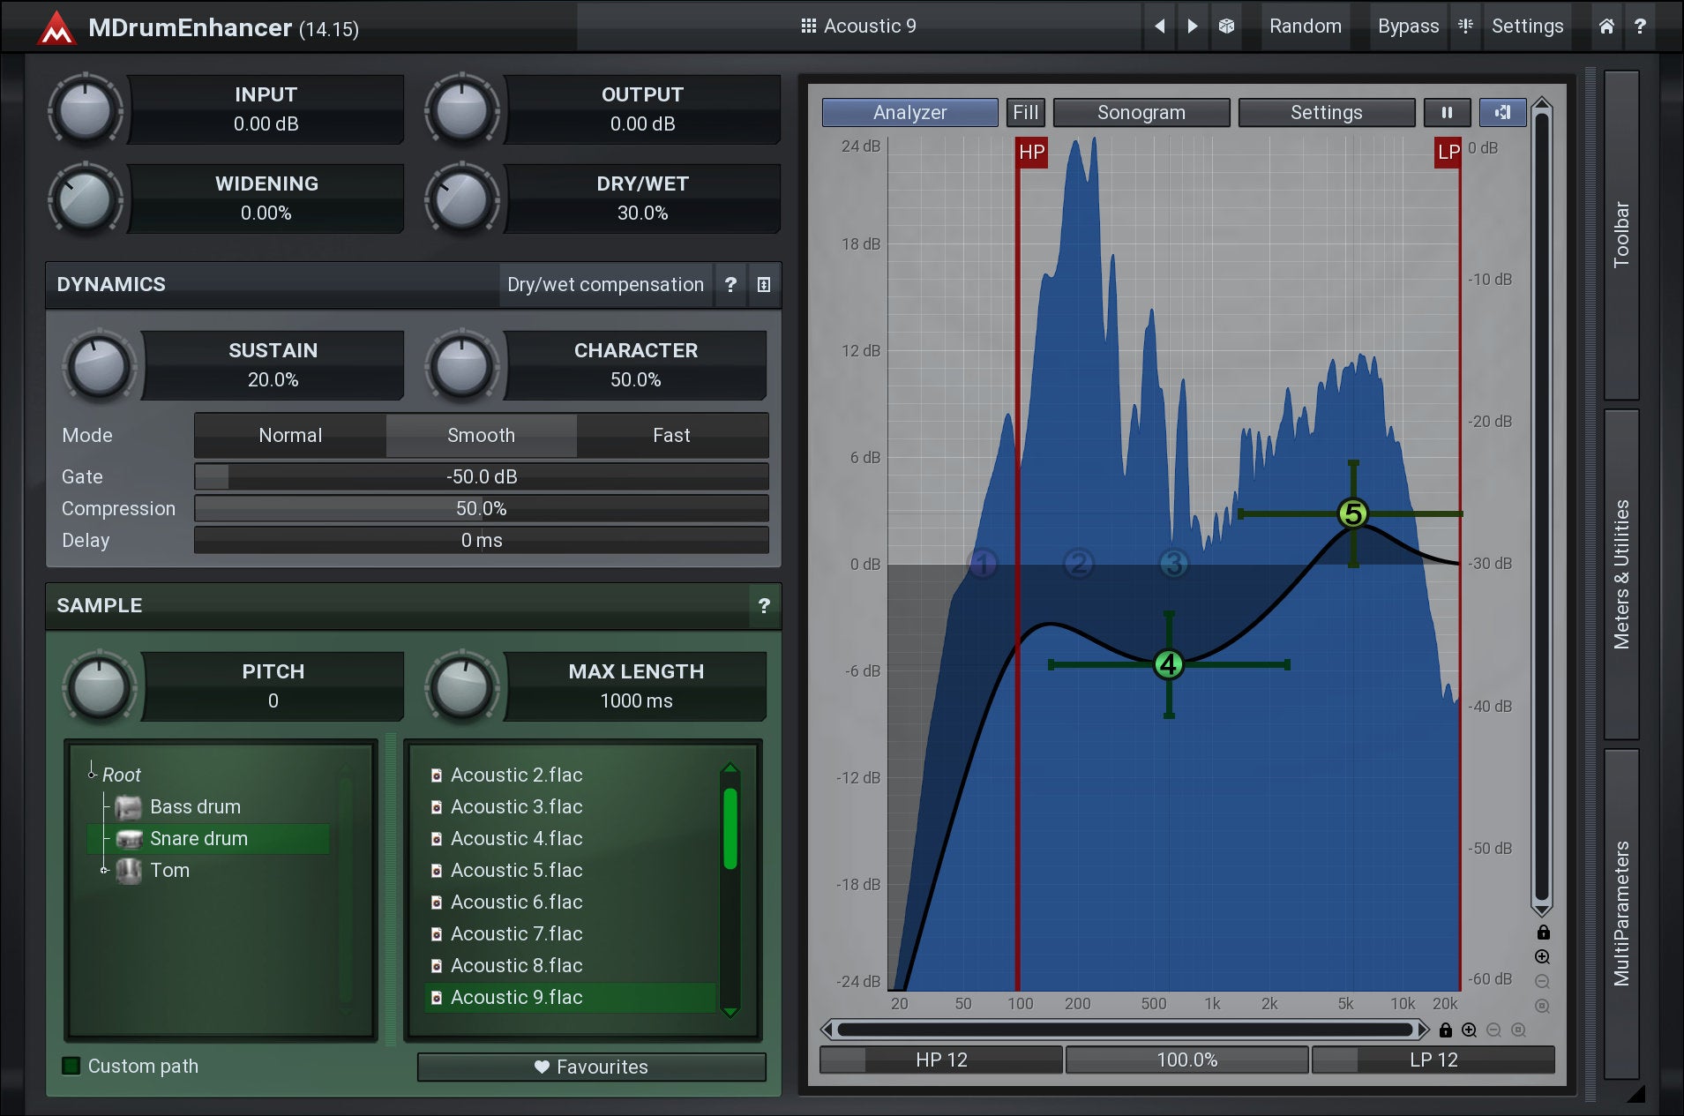The height and width of the screenshot is (1116, 1684).
Task: Toggle the Fill analyzer option
Action: [x=1025, y=113]
